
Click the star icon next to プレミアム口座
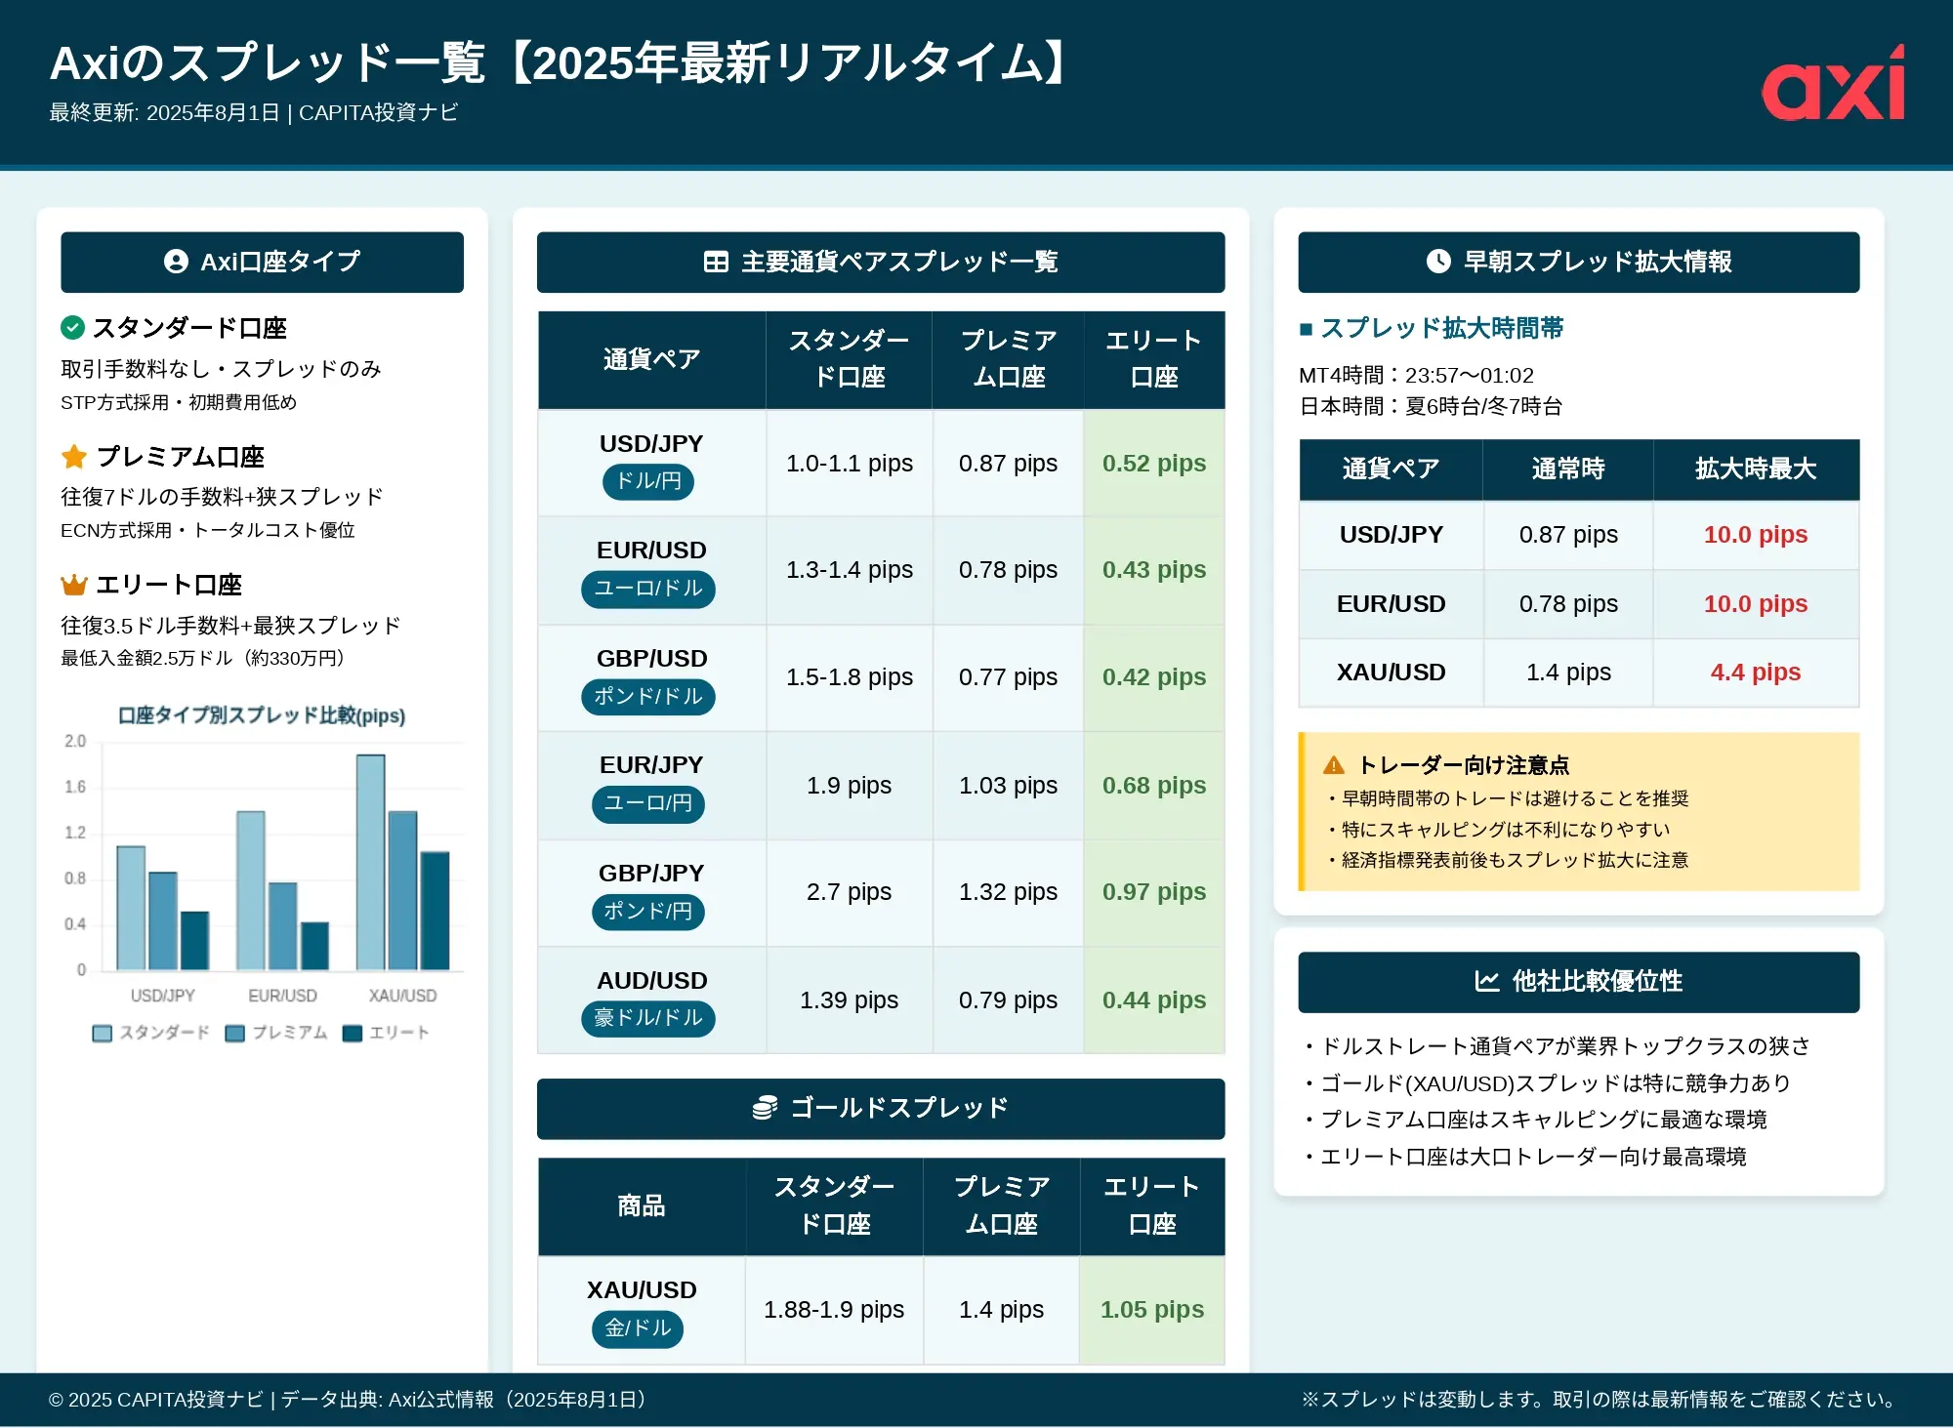click(74, 457)
